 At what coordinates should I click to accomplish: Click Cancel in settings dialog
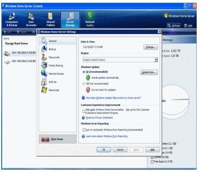[x=120, y=150]
